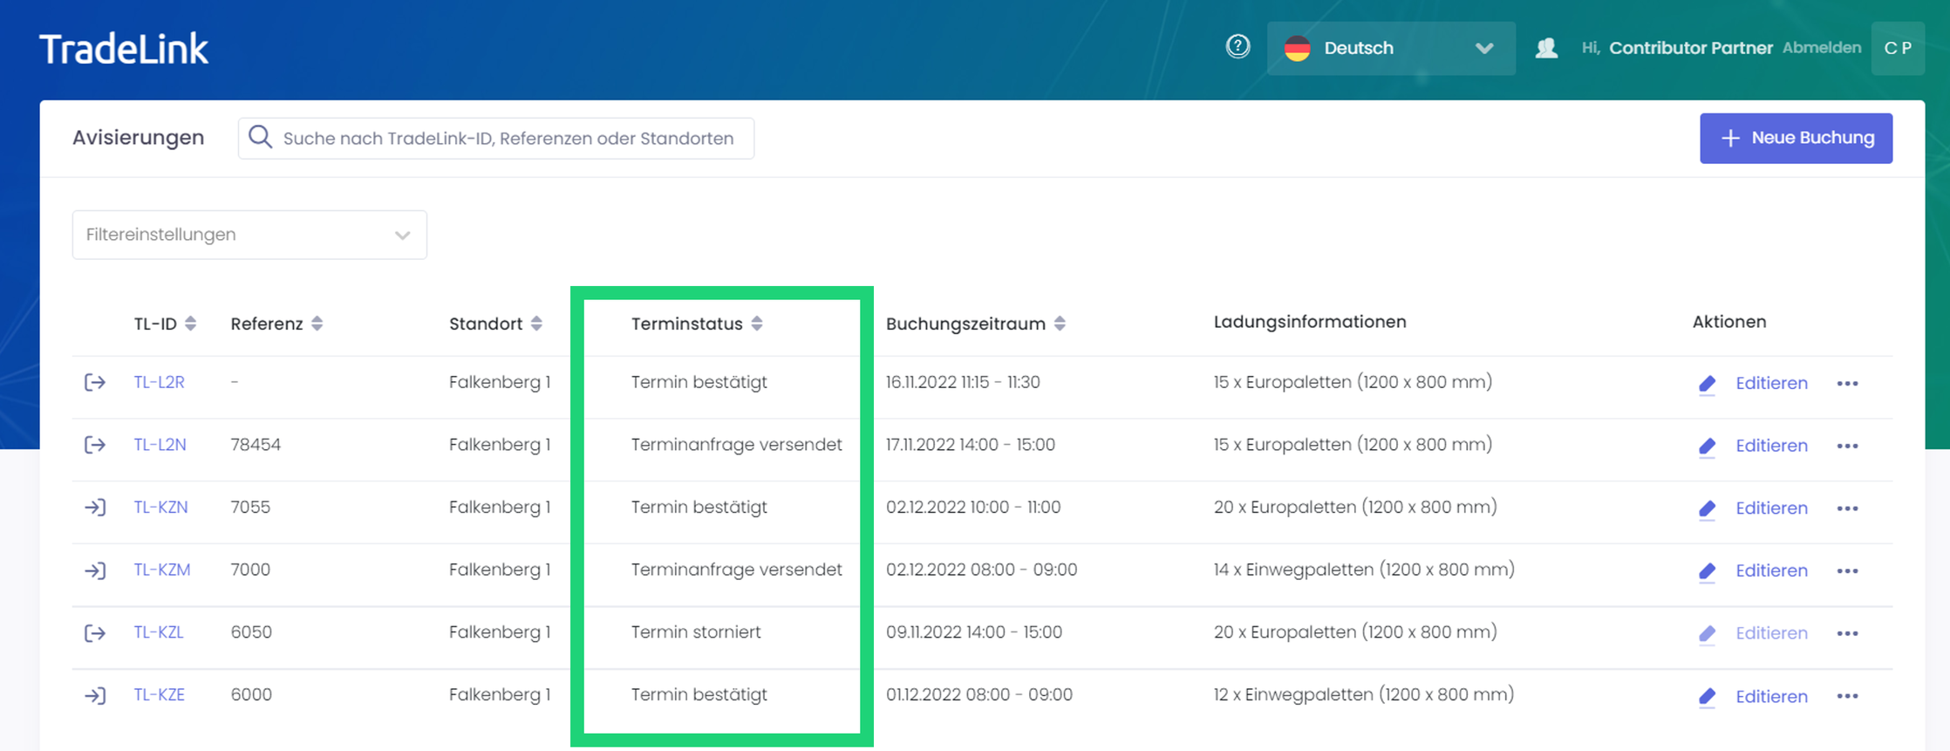The height and width of the screenshot is (751, 1950).
Task: Click the outbound arrow icon beside TL-L2R
Action: pos(95,383)
